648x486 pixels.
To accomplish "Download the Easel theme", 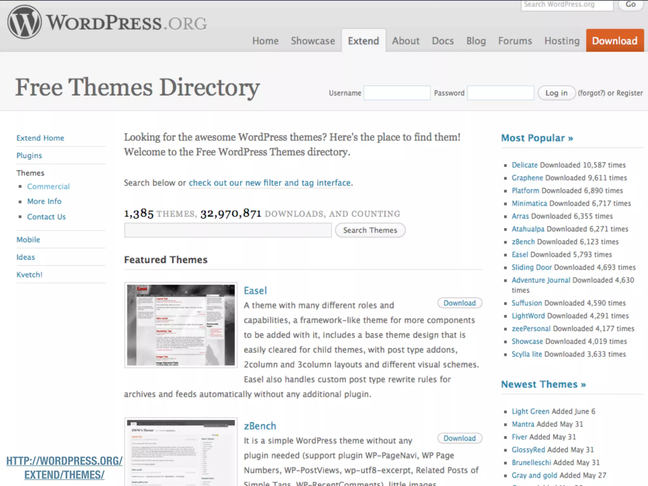I will click(x=460, y=303).
